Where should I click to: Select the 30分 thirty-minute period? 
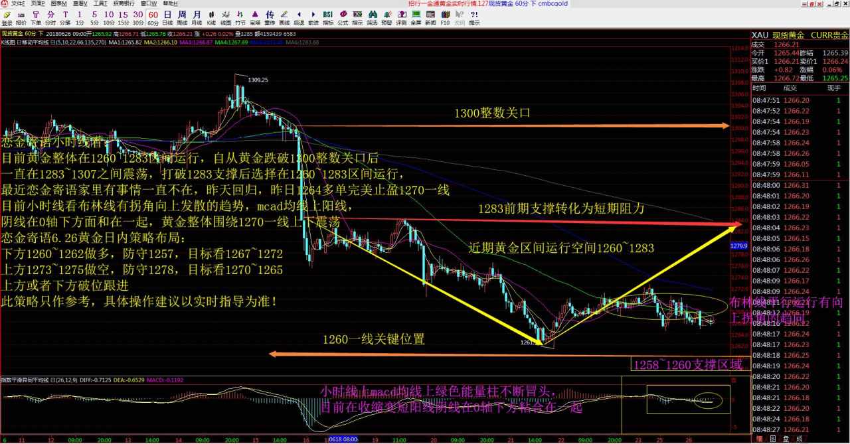tap(138, 18)
